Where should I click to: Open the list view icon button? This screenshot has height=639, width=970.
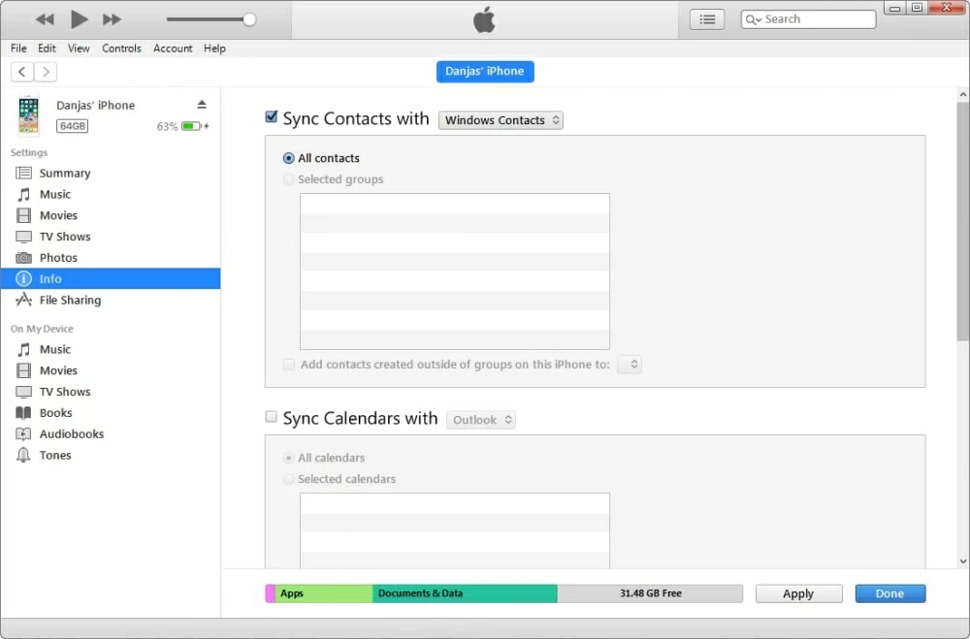tap(706, 19)
